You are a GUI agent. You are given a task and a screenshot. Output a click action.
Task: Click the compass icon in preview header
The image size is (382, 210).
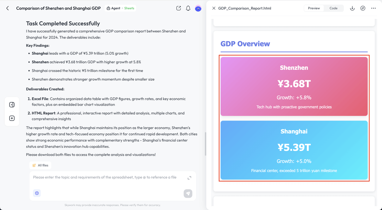coord(363,8)
